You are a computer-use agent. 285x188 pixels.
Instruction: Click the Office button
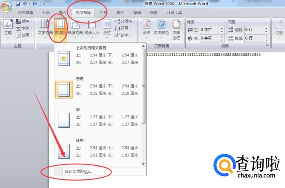point(6,7)
